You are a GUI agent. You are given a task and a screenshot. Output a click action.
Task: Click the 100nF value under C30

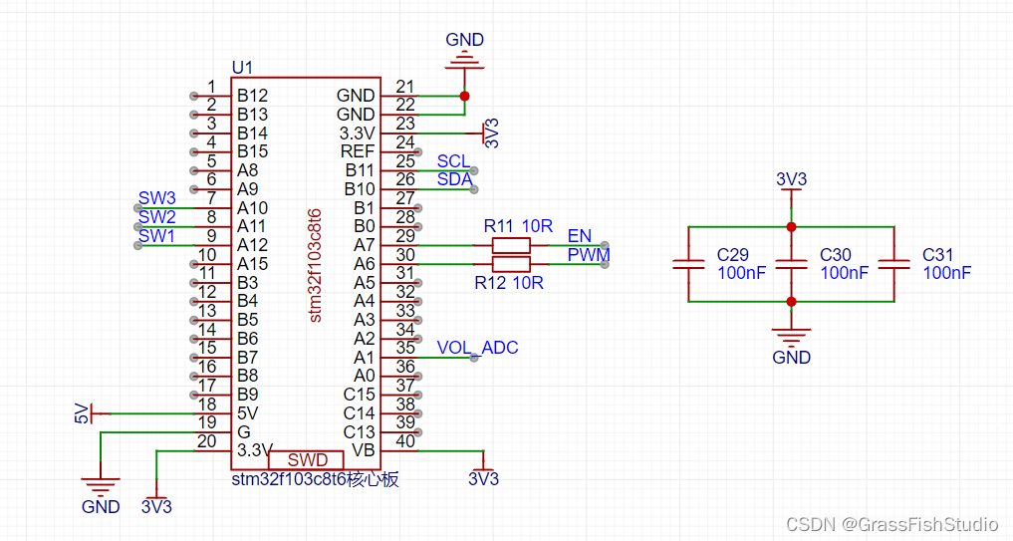tap(845, 273)
